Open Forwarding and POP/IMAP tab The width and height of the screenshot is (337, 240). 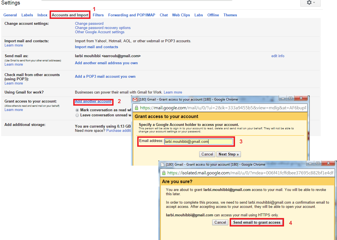pos(132,15)
